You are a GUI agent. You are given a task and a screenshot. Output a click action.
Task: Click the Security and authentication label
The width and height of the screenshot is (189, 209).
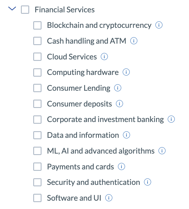[93, 182]
